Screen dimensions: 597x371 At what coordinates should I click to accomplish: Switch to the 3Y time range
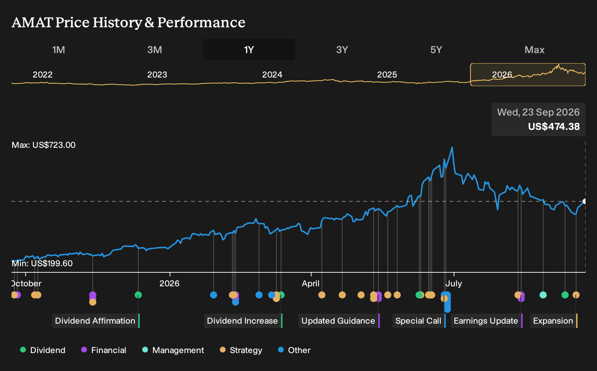[342, 50]
